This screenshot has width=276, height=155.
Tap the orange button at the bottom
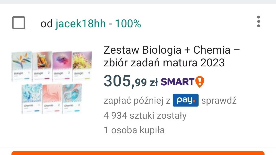click(x=138, y=153)
